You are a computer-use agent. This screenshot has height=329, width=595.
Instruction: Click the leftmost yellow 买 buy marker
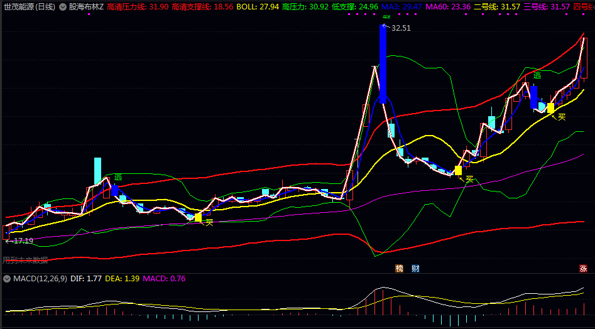pos(199,217)
